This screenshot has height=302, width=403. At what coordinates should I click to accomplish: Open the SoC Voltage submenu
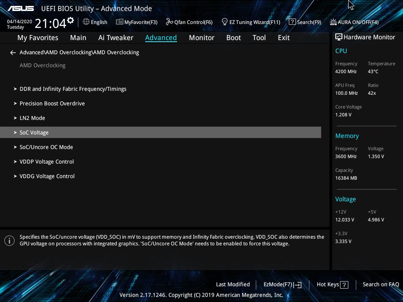161,133
